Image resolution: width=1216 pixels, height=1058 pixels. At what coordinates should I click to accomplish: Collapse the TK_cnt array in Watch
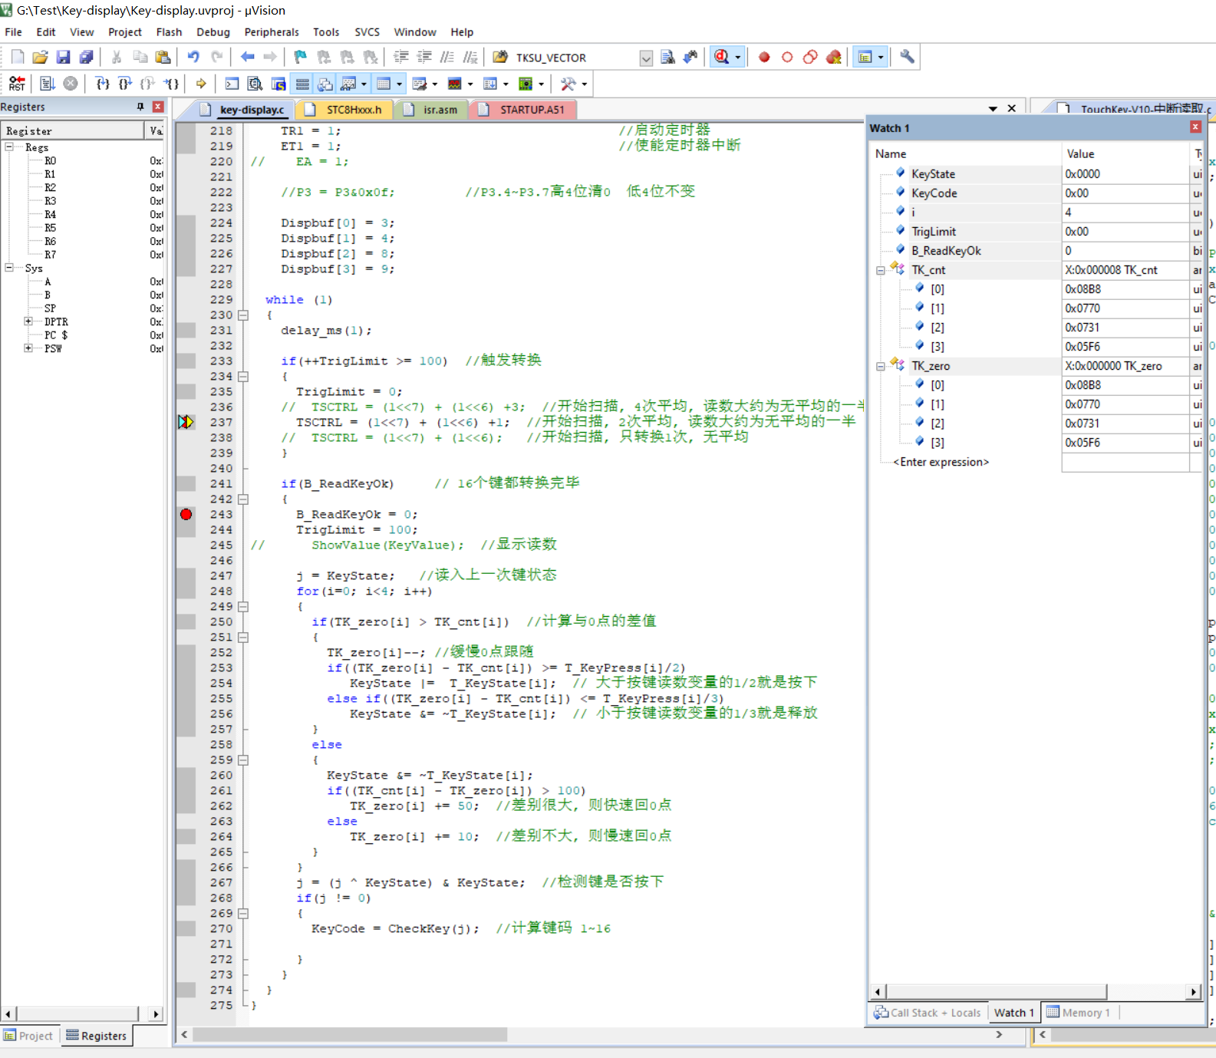click(880, 270)
